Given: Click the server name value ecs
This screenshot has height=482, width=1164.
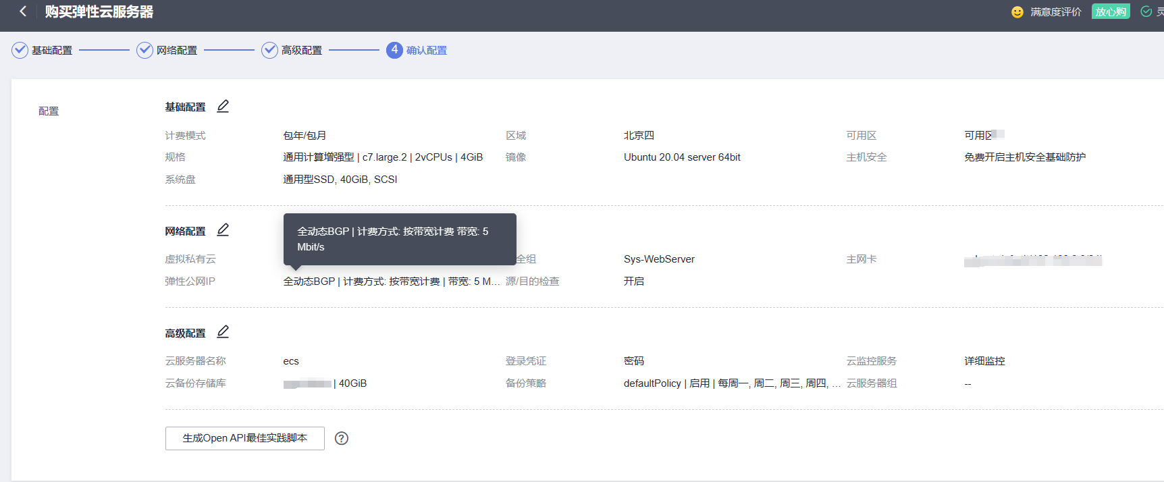Looking at the screenshot, I should point(291,361).
